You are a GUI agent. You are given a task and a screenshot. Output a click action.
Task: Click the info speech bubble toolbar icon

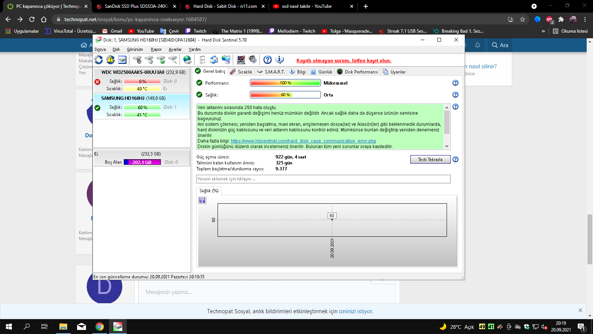tap(279, 60)
